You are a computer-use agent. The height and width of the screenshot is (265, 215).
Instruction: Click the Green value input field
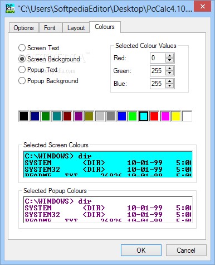[158, 71]
